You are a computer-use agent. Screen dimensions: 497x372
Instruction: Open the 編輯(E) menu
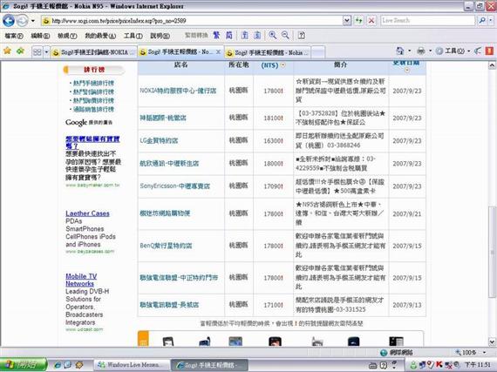click(x=40, y=36)
